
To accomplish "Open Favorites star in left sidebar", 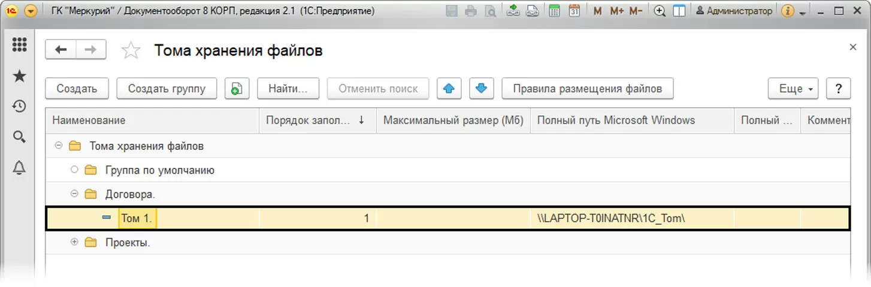I will pos(19,76).
